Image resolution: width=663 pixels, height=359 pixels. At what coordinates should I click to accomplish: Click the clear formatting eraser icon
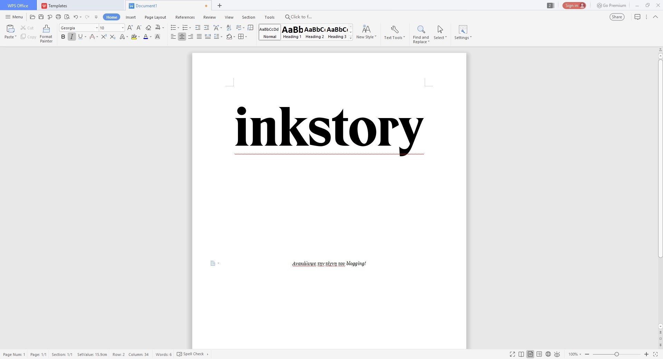click(148, 28)
